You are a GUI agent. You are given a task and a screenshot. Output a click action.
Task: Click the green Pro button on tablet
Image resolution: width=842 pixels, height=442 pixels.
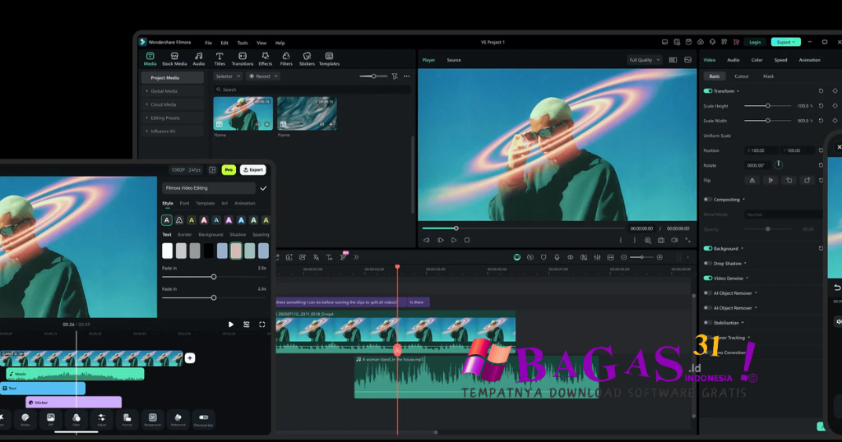pyautogui.click(x=229, y=169)
